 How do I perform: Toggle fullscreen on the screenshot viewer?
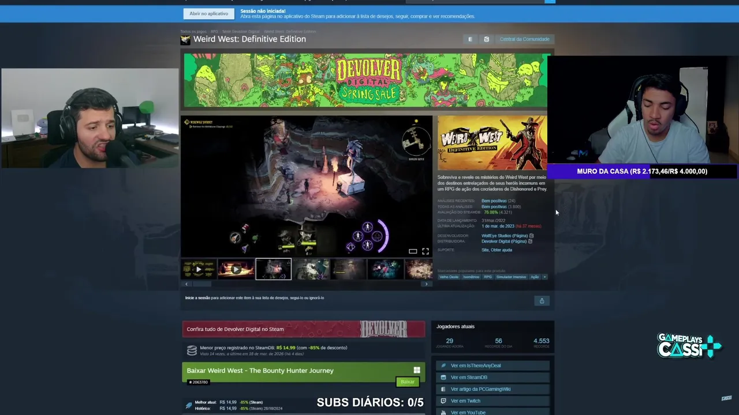(x=426, y=251)
